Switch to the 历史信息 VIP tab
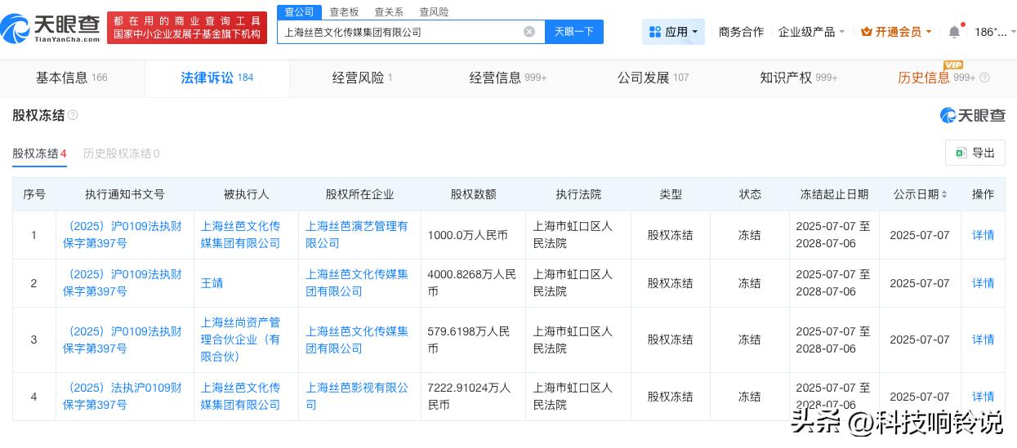This screenshot has width=1017, height=448. (x=943, y=78)
